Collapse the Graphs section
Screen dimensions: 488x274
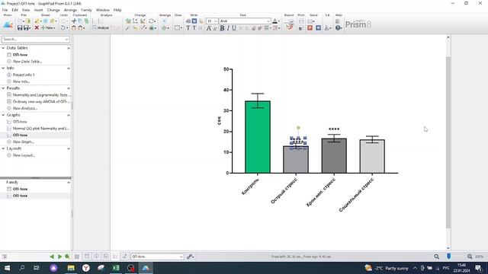click(3, 115)
